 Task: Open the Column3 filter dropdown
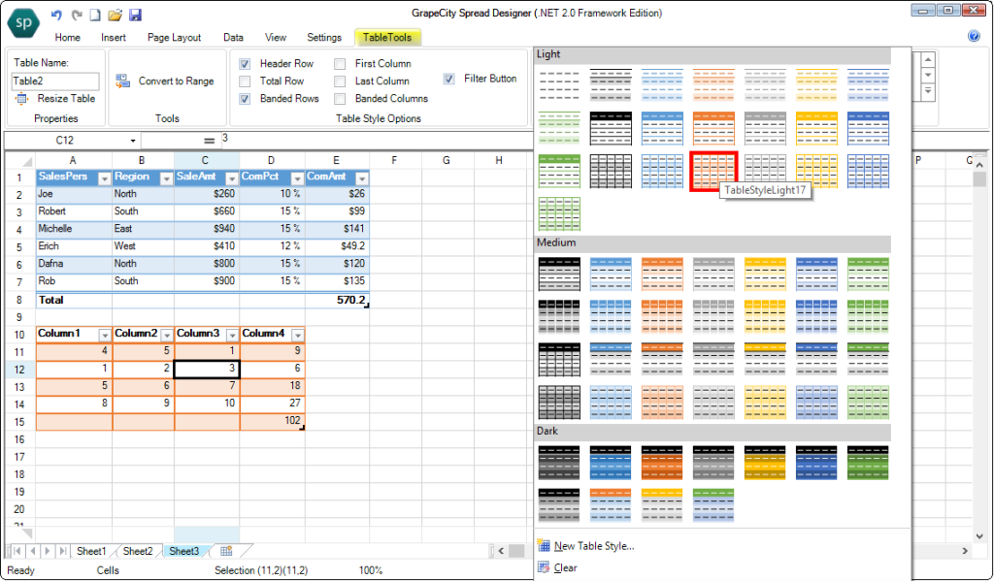click(x=232, y=336)
